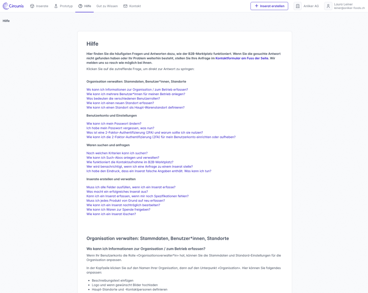The height and width of the screenshot is (293, 368).
Task: Select 'Wie kann ich ein Inserat löschen?'
Action: tap(111, 214)
